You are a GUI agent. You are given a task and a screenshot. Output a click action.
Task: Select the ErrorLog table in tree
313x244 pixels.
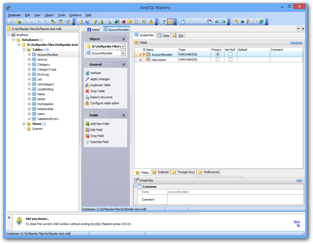[43, 74]
